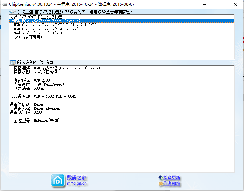This screenshot has width=244, height=191.
Task: Click the mYdigit house logo icon
Action: pyautogui.click(x=58, y=181)
